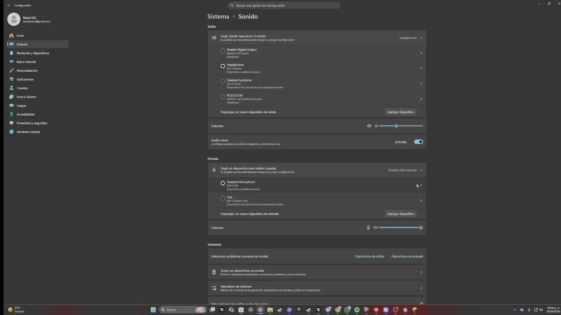Image resolution: width=561 pixels, height=315 pixels.
Task: Troubleshoot Dispositivos de entrada link
Action: pyautogui.click(x=407, y=256)
